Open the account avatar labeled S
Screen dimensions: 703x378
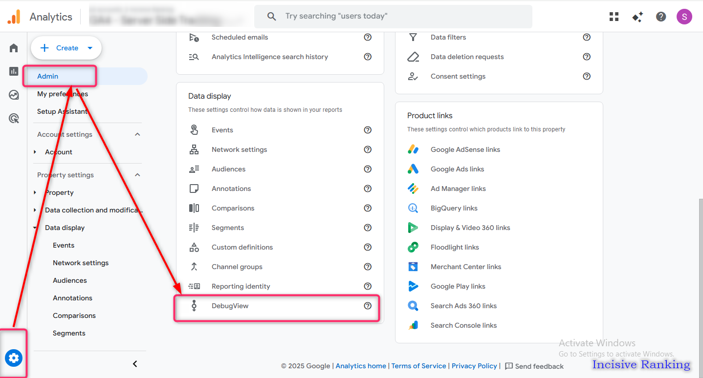(684, 17)
